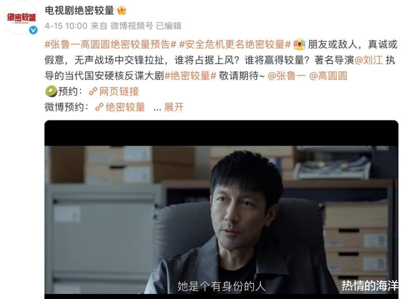This screenshot has width=405, height=299.
Task: Open hashtag #安全危机更名绝密较量#
Action: [x=235, y=44]
